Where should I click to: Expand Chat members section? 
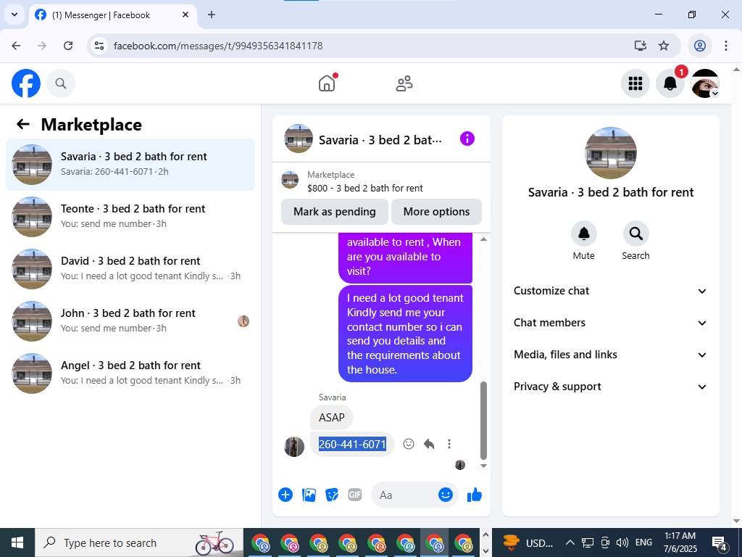pyautogui.click(x=610, y=323)
